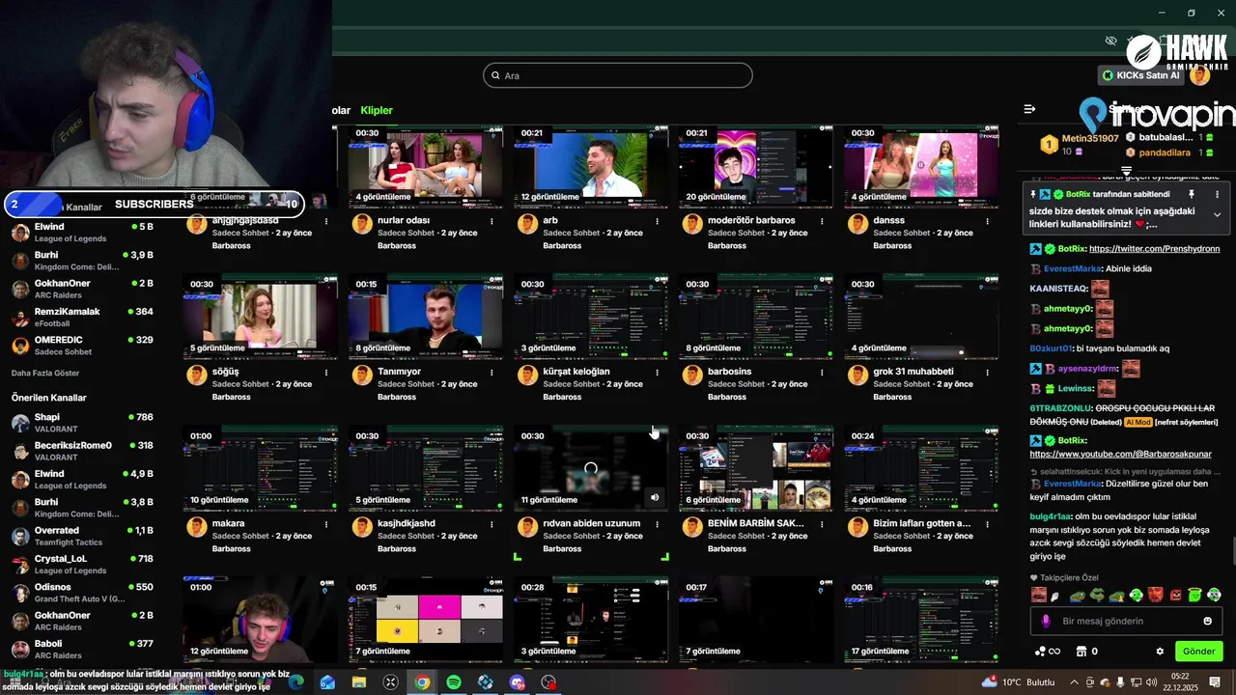Unmute the 'rıdvan abiden uzunum' clip preview
This screenshot has height=695, width=1236.
tap(655, 497)
